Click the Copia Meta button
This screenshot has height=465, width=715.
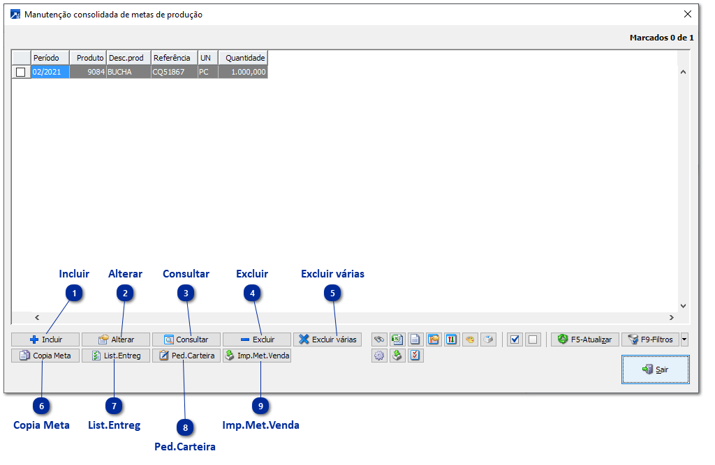pos(45,356)
